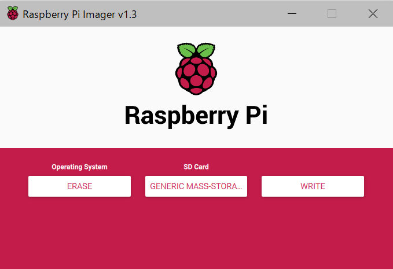Click the large "Raspberry Pi" heading text
The image size is (393, 269).
[196, 116]
